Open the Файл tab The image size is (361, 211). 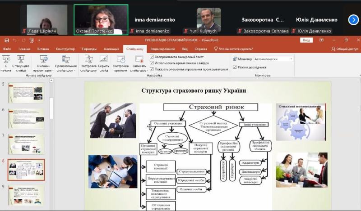(x=7, y=49)
